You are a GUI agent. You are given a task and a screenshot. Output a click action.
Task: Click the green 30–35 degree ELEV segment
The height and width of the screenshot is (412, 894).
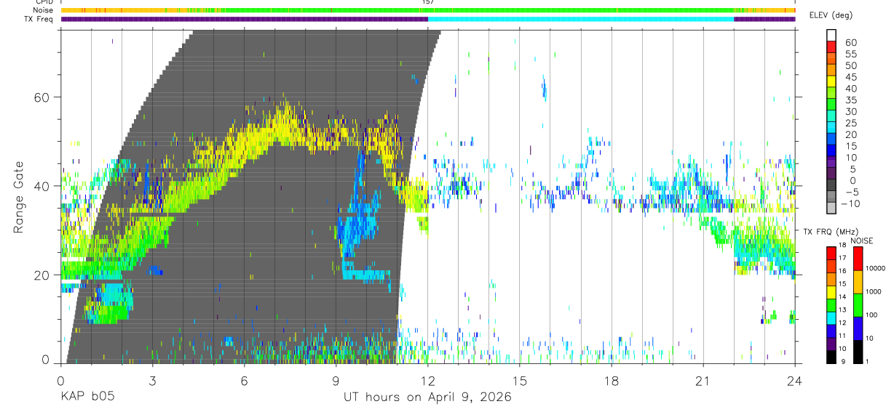pos(831,105)
